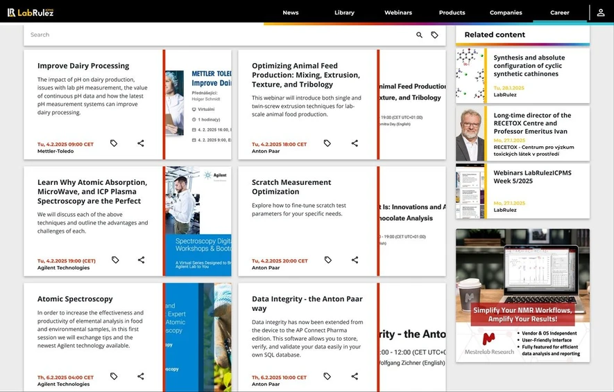Screen dimensions: 614x392
Task: Click date Tu, 4.2.2025 18:00 CET
Action: tap(279, 144)
